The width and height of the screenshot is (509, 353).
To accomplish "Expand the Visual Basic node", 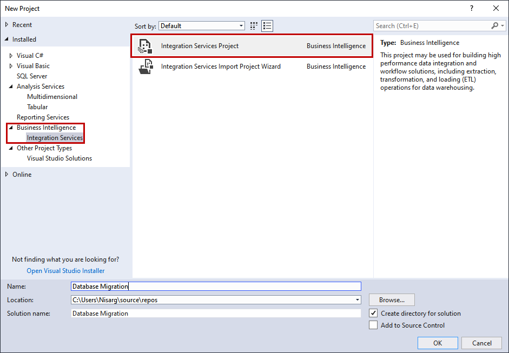I will pos(11,66).
